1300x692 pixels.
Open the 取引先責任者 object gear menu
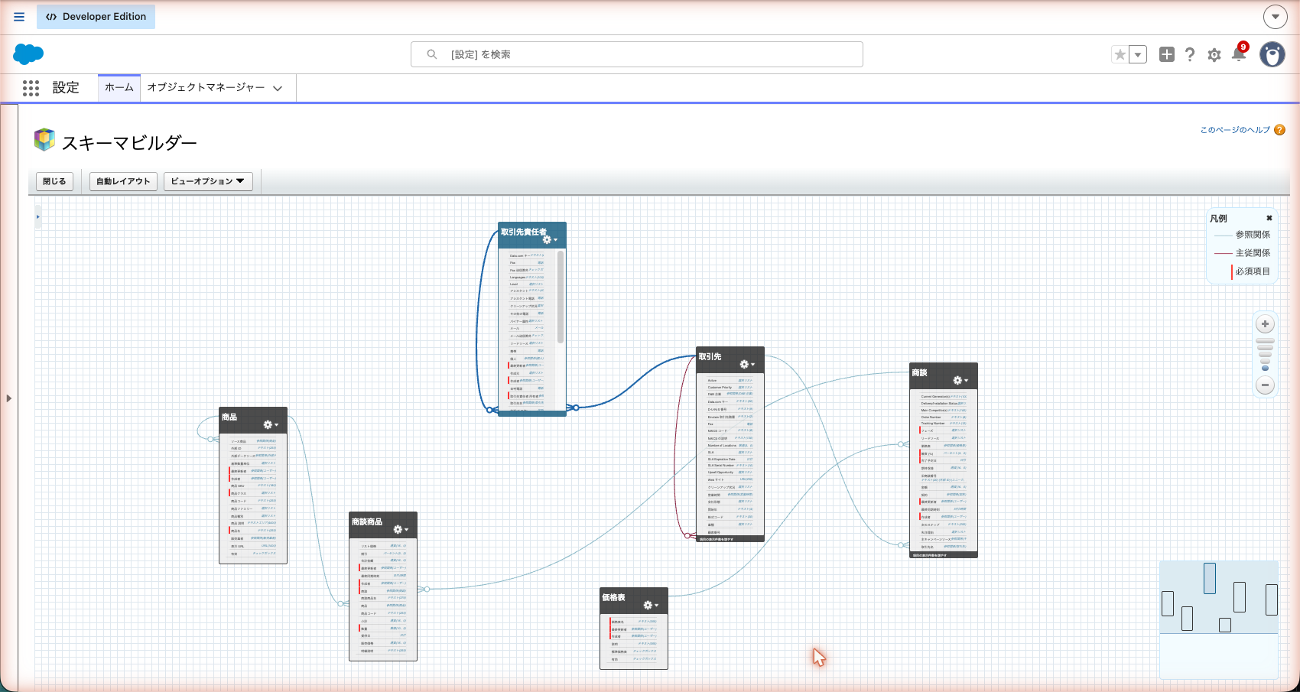coord(550,240)
